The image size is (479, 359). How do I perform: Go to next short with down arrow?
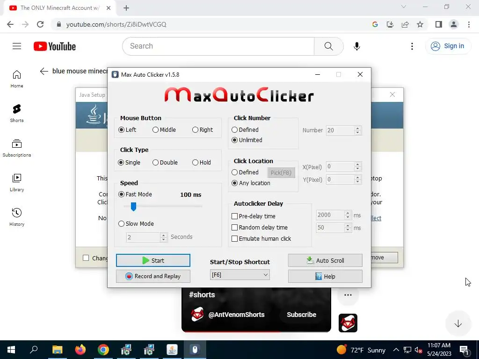[458, 323]
